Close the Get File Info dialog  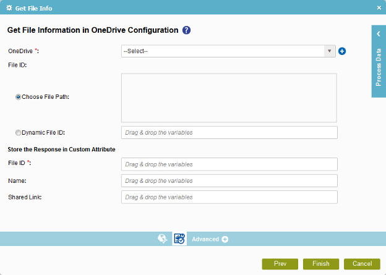click(x=379, y=8)
